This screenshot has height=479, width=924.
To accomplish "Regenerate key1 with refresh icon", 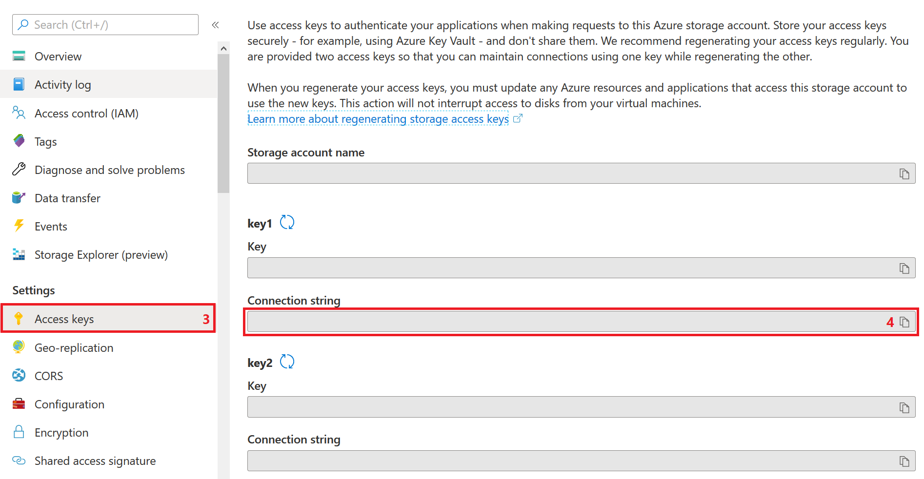I will pos(287,223).
